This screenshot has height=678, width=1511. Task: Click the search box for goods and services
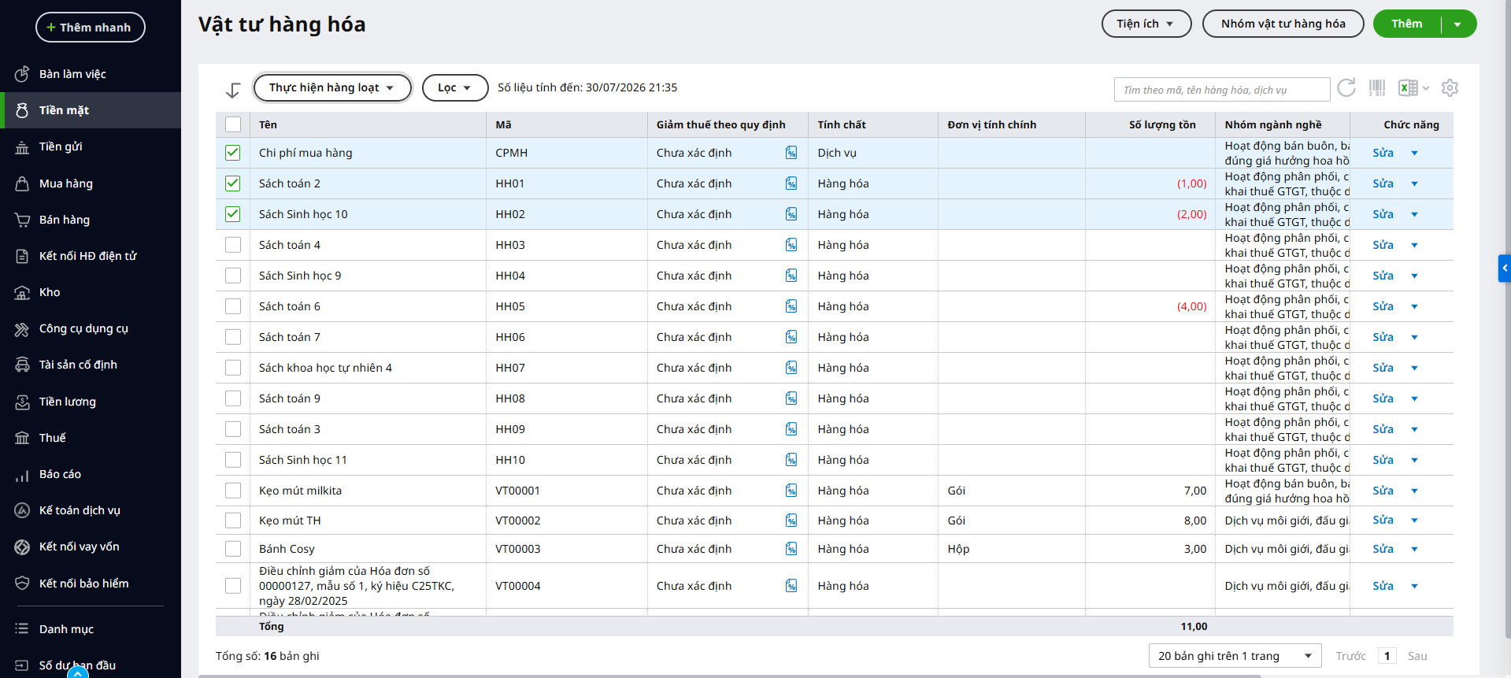pyautogui.click(x=1222, y=90)
